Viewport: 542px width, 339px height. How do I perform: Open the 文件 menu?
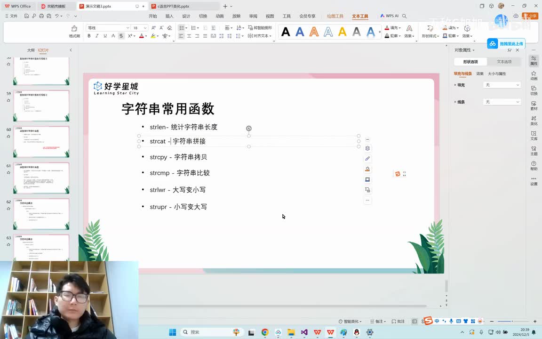click(11, 16)
